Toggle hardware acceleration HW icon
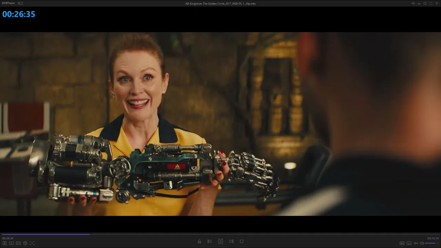The width and height of the screenshot is (441, 248). [402, 243]
